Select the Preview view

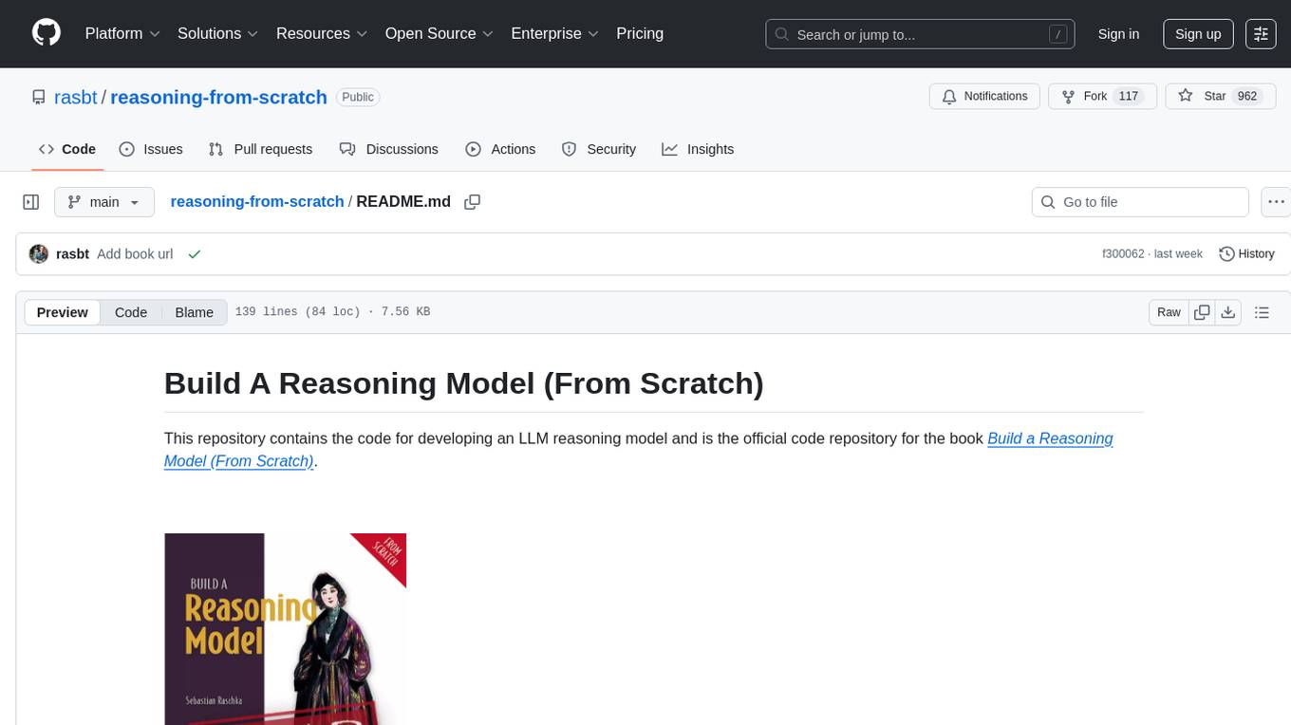pos(63,312)
